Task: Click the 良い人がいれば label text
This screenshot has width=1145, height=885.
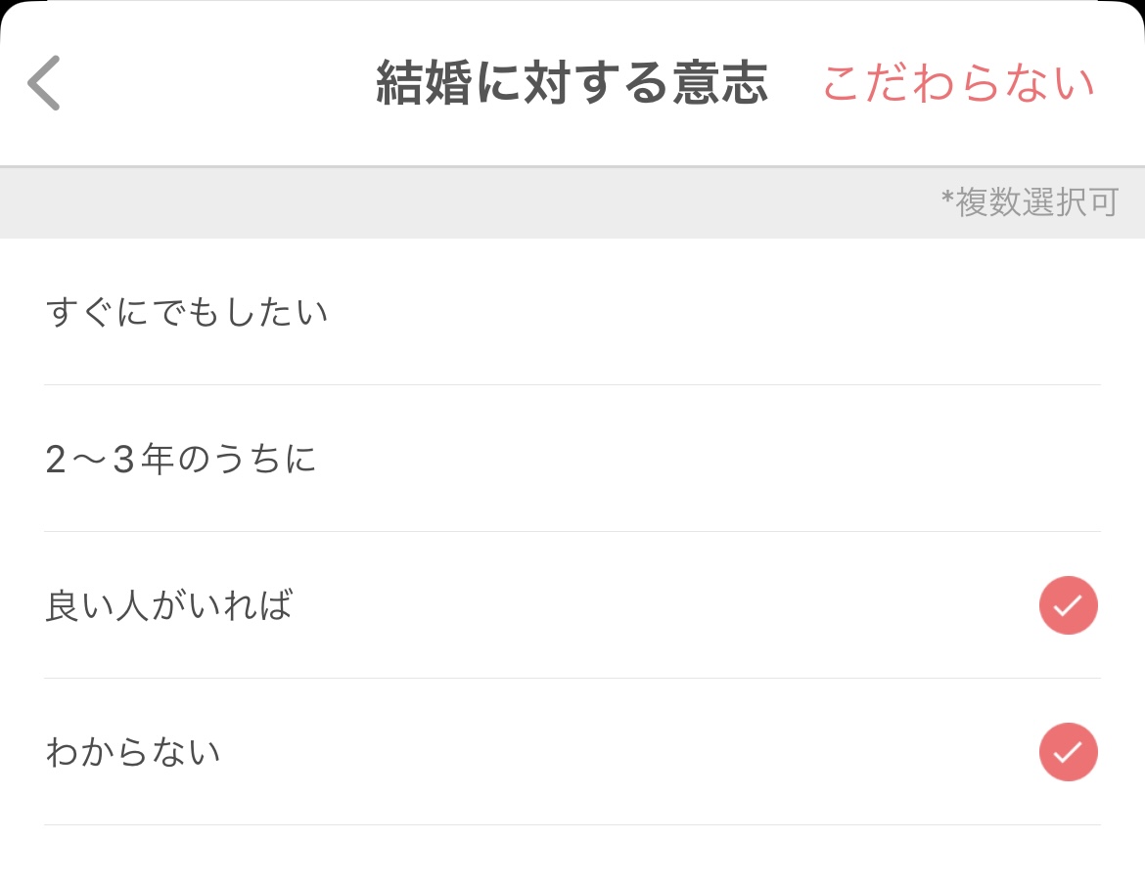Action: [x=169, y=606]
